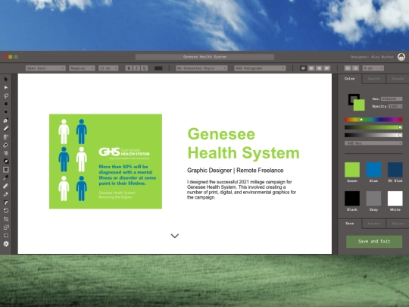The image size is (409, 307).
Task: Pick the Lasso tool
Action: click(6, 96)
